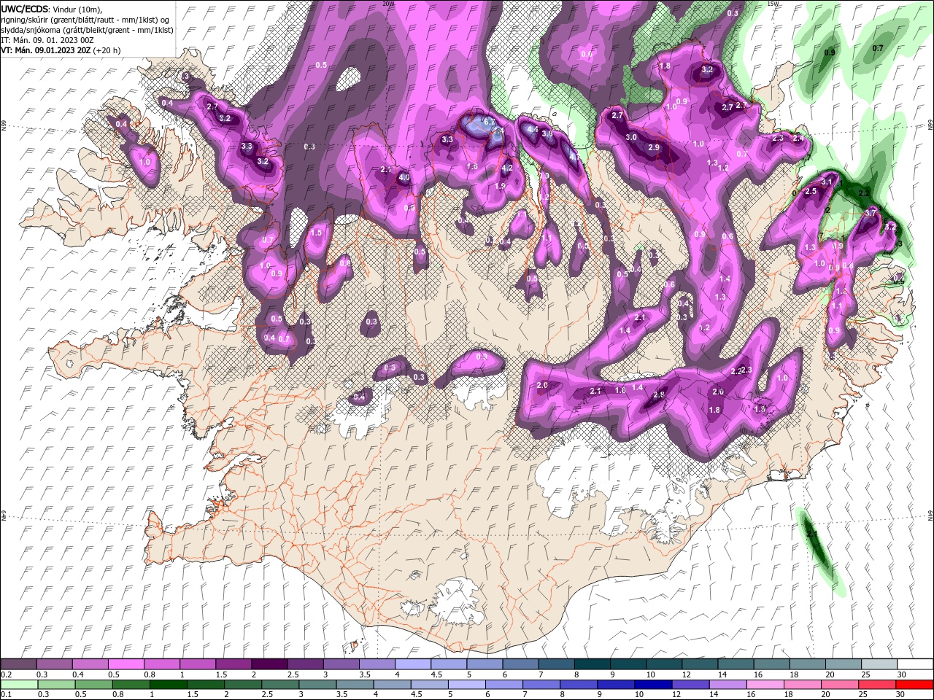This screenshot has height=700, width=934.
Task: Click the 0.2 label on the snow scale
Action: coord(6,674)
